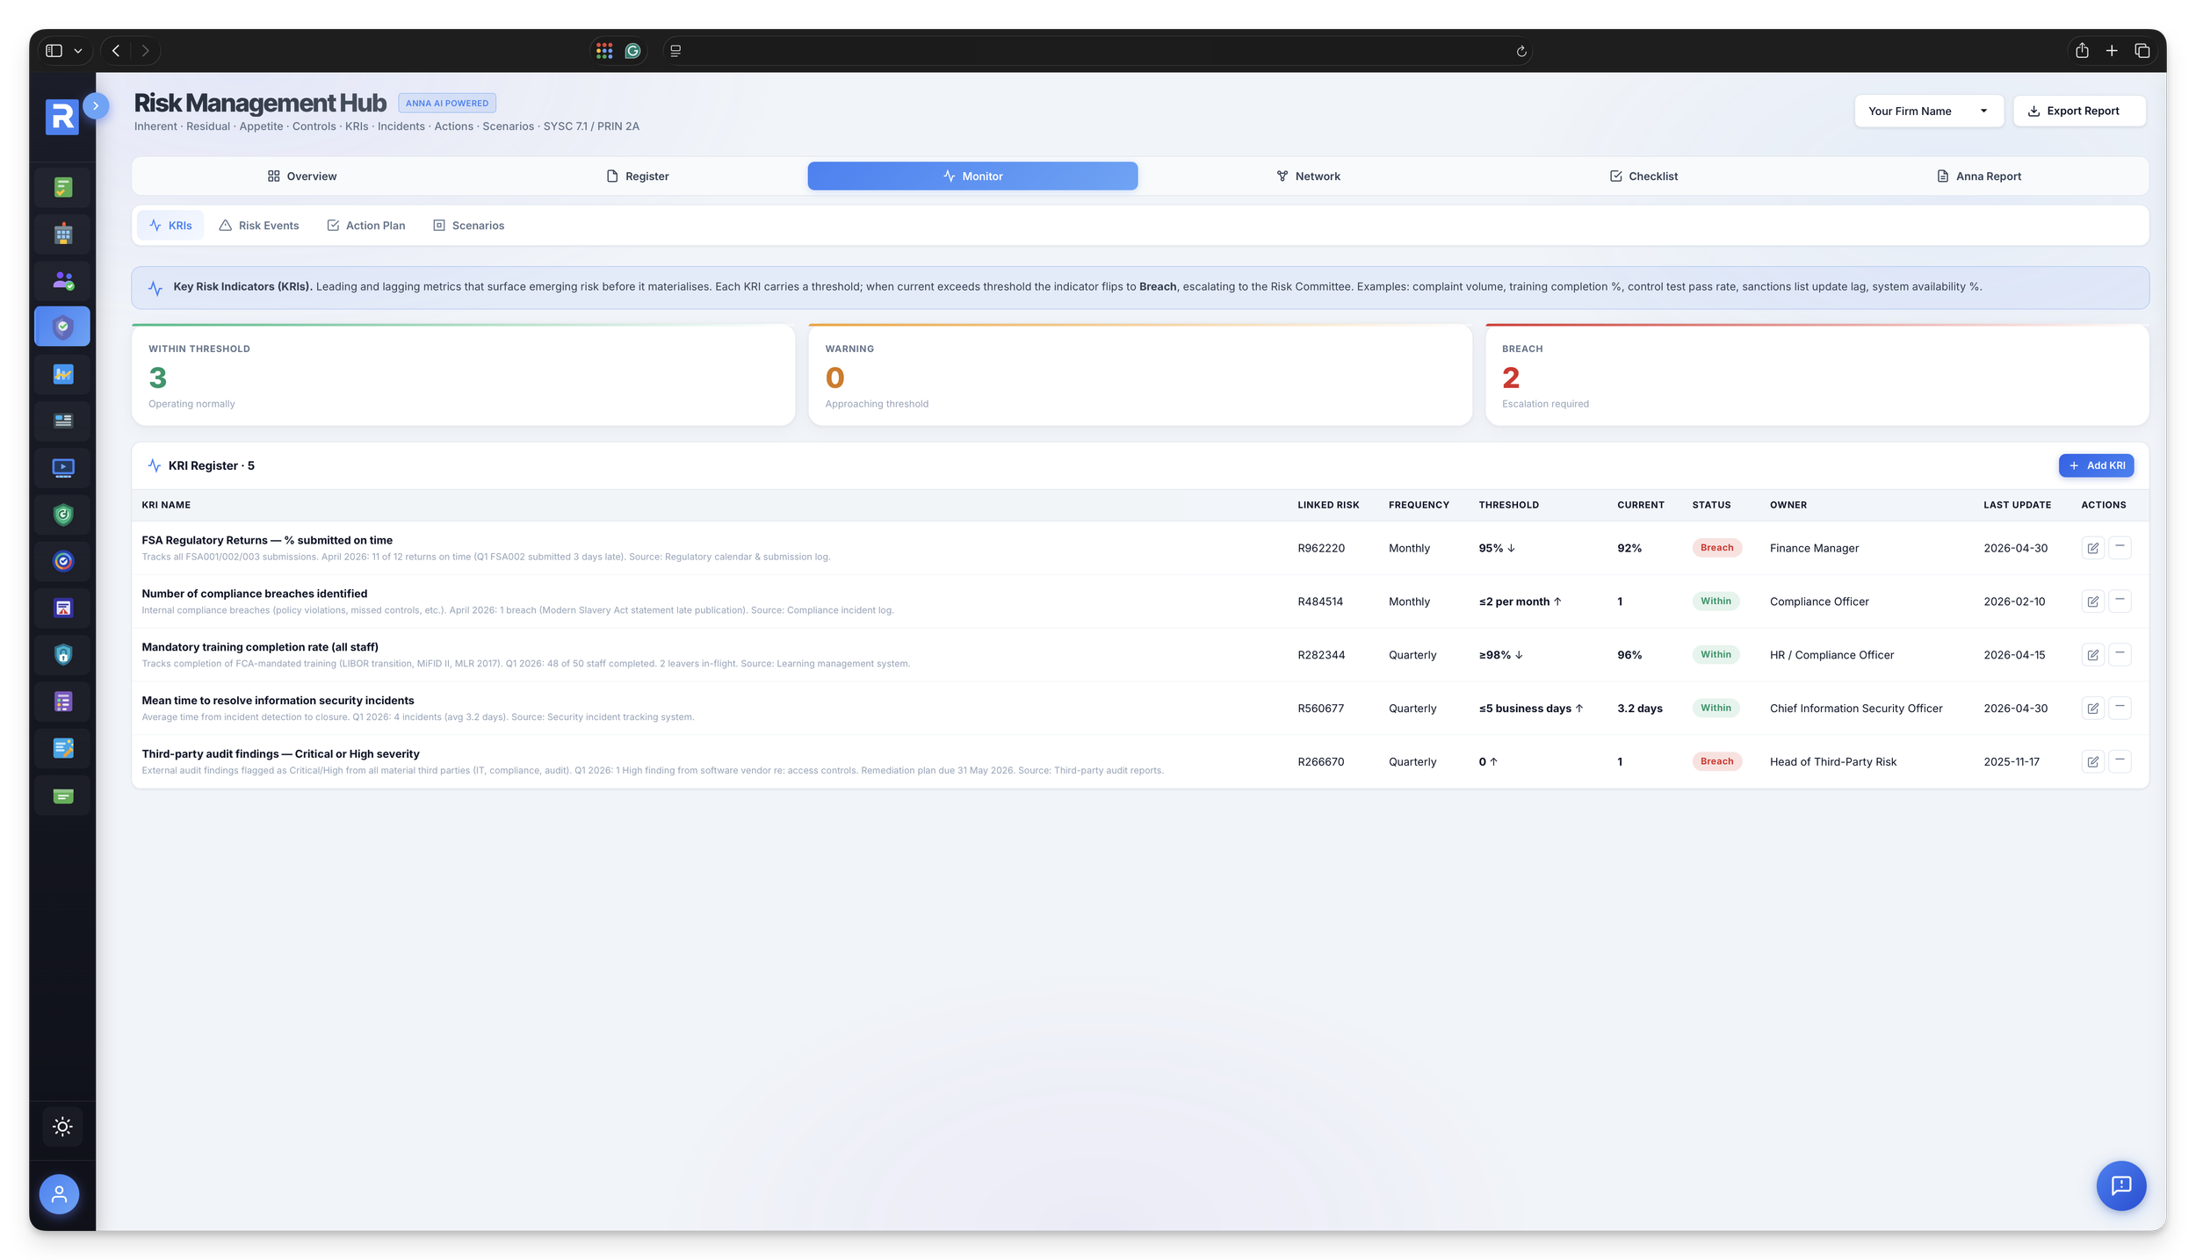Open the news card sidebar icon
This screenshot has height=1260, width=2196.
(62, 421)
